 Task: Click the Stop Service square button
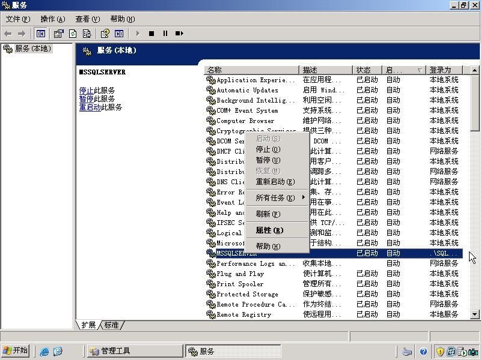click(152, 34)
